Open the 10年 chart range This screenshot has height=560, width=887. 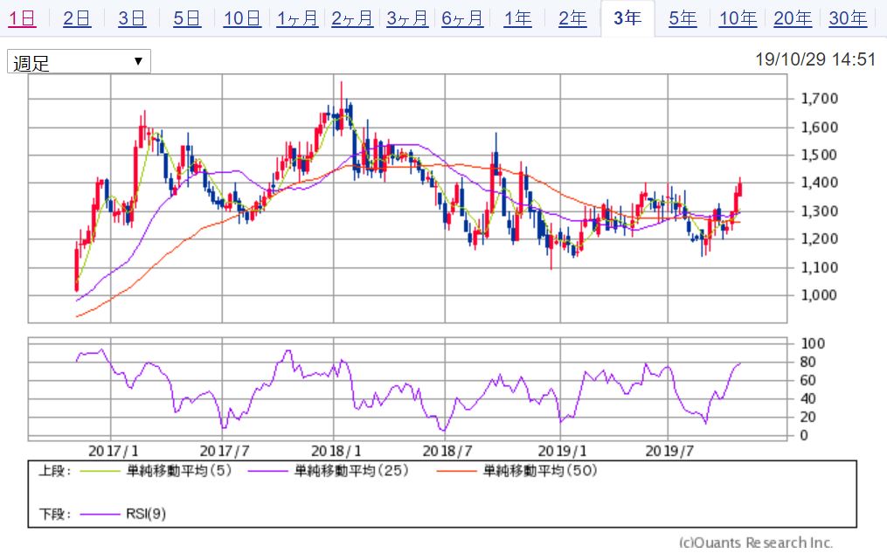738,18
